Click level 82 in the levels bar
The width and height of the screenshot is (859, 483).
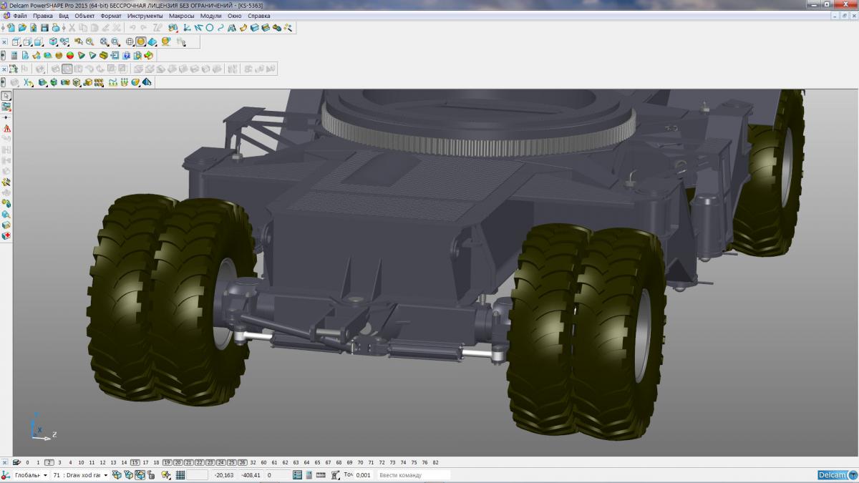pos(435,462)
